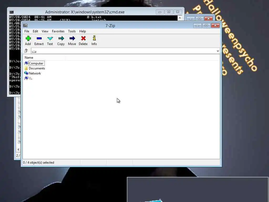
Task: Click the cmd.exe title bar icon
Action: tap(12, 12)
